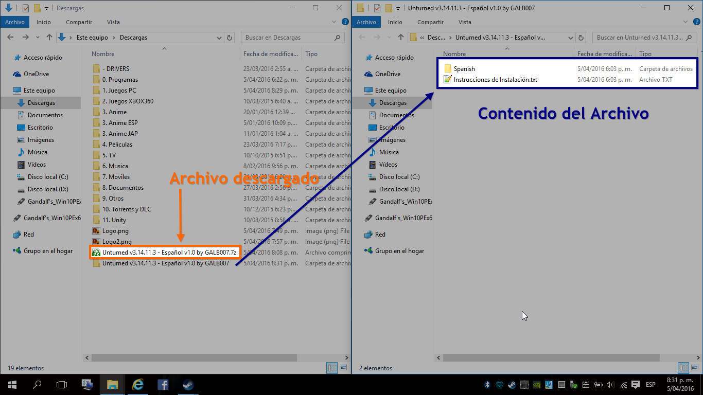This screenshot has width=703, height=395.
Task: Click Este equipo breadcrumb in Descargas address bar
Action: (x=91, y=38)
